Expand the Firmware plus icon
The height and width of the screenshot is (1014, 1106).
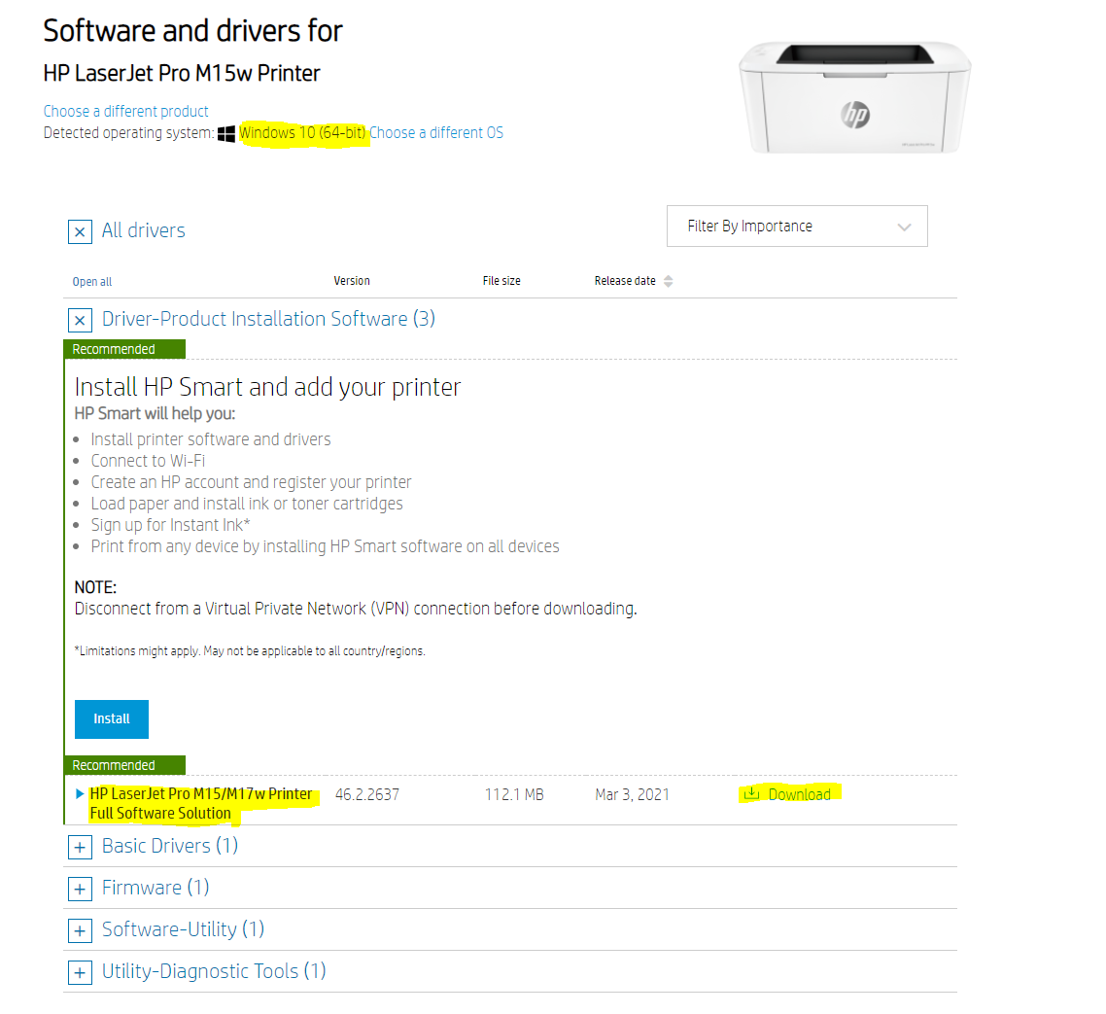80,889
